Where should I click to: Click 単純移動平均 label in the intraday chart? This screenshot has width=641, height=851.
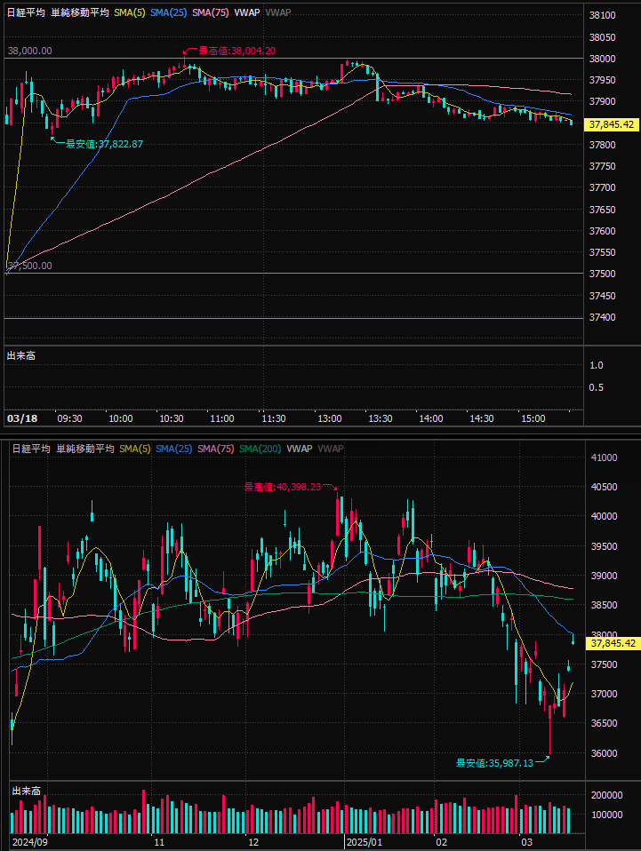point(80,12)
